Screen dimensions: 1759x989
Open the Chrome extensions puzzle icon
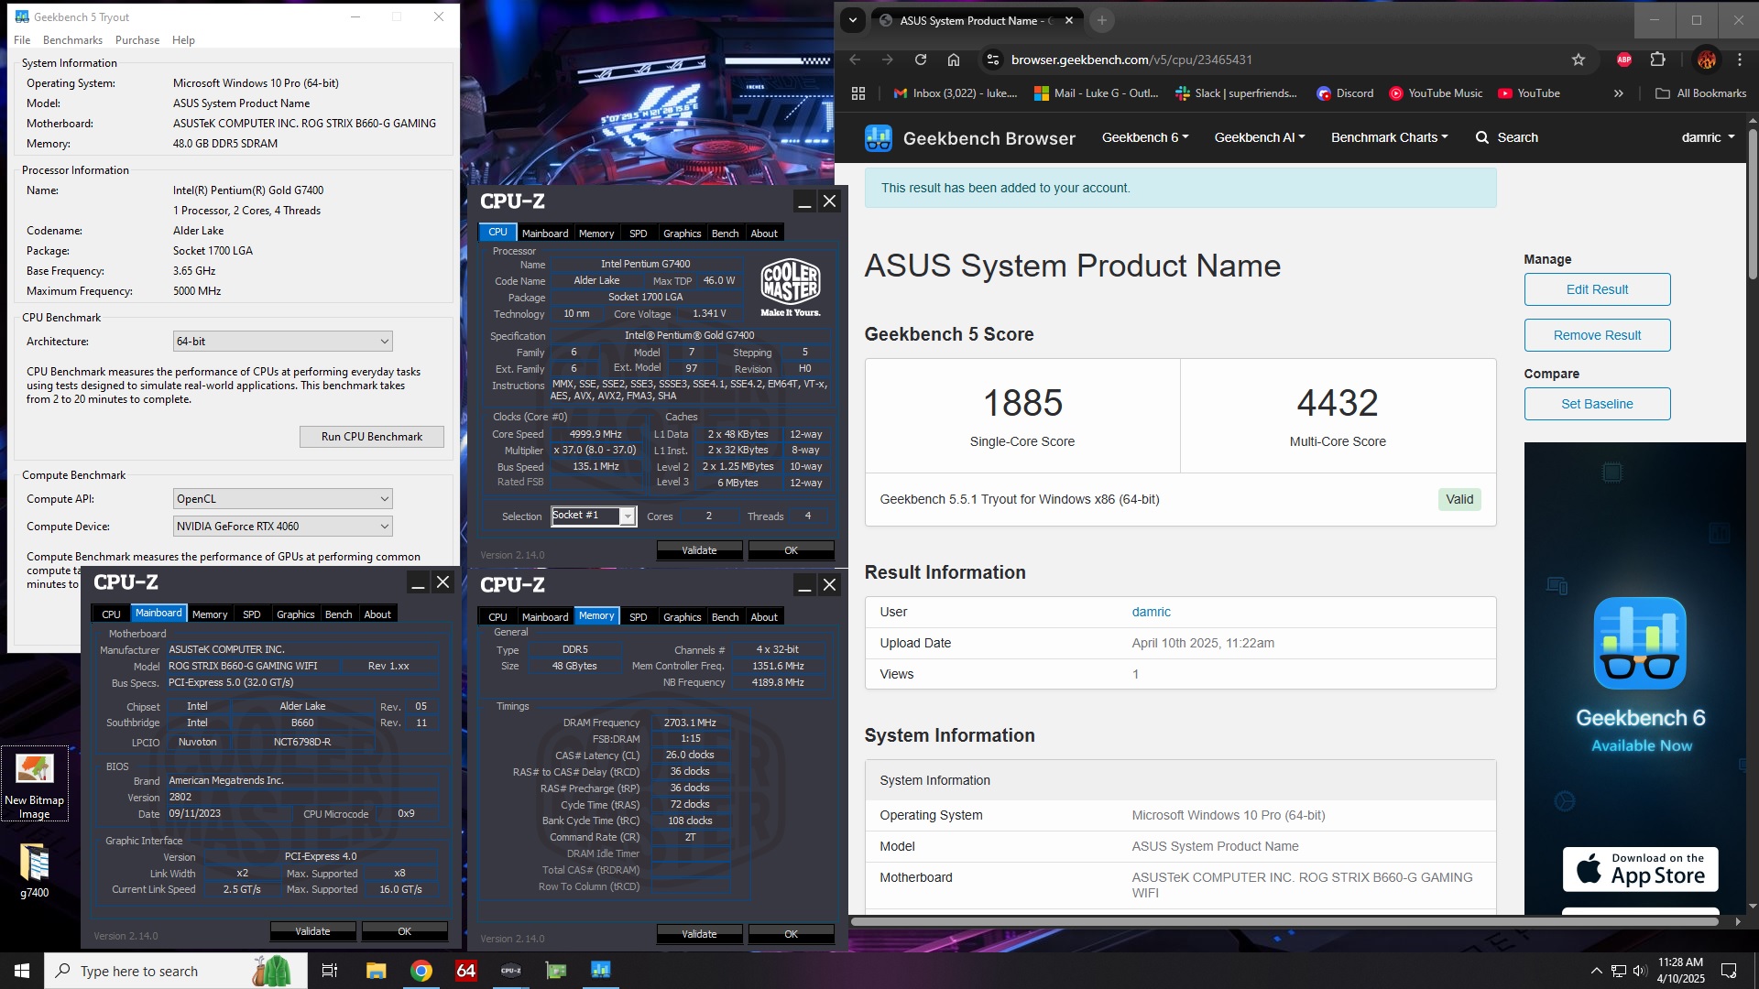click(x=1657, y=60)
